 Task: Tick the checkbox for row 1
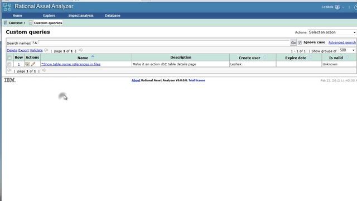click(9, 65)
